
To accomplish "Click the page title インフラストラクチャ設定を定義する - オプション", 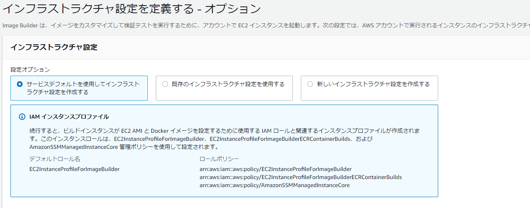I will 132,8.
